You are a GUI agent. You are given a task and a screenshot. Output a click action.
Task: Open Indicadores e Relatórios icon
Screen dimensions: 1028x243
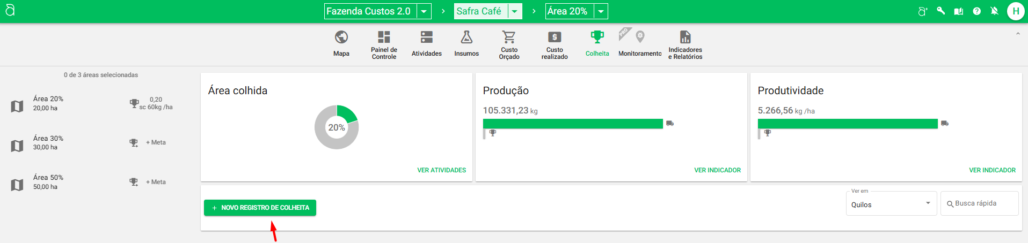[685, 37]
